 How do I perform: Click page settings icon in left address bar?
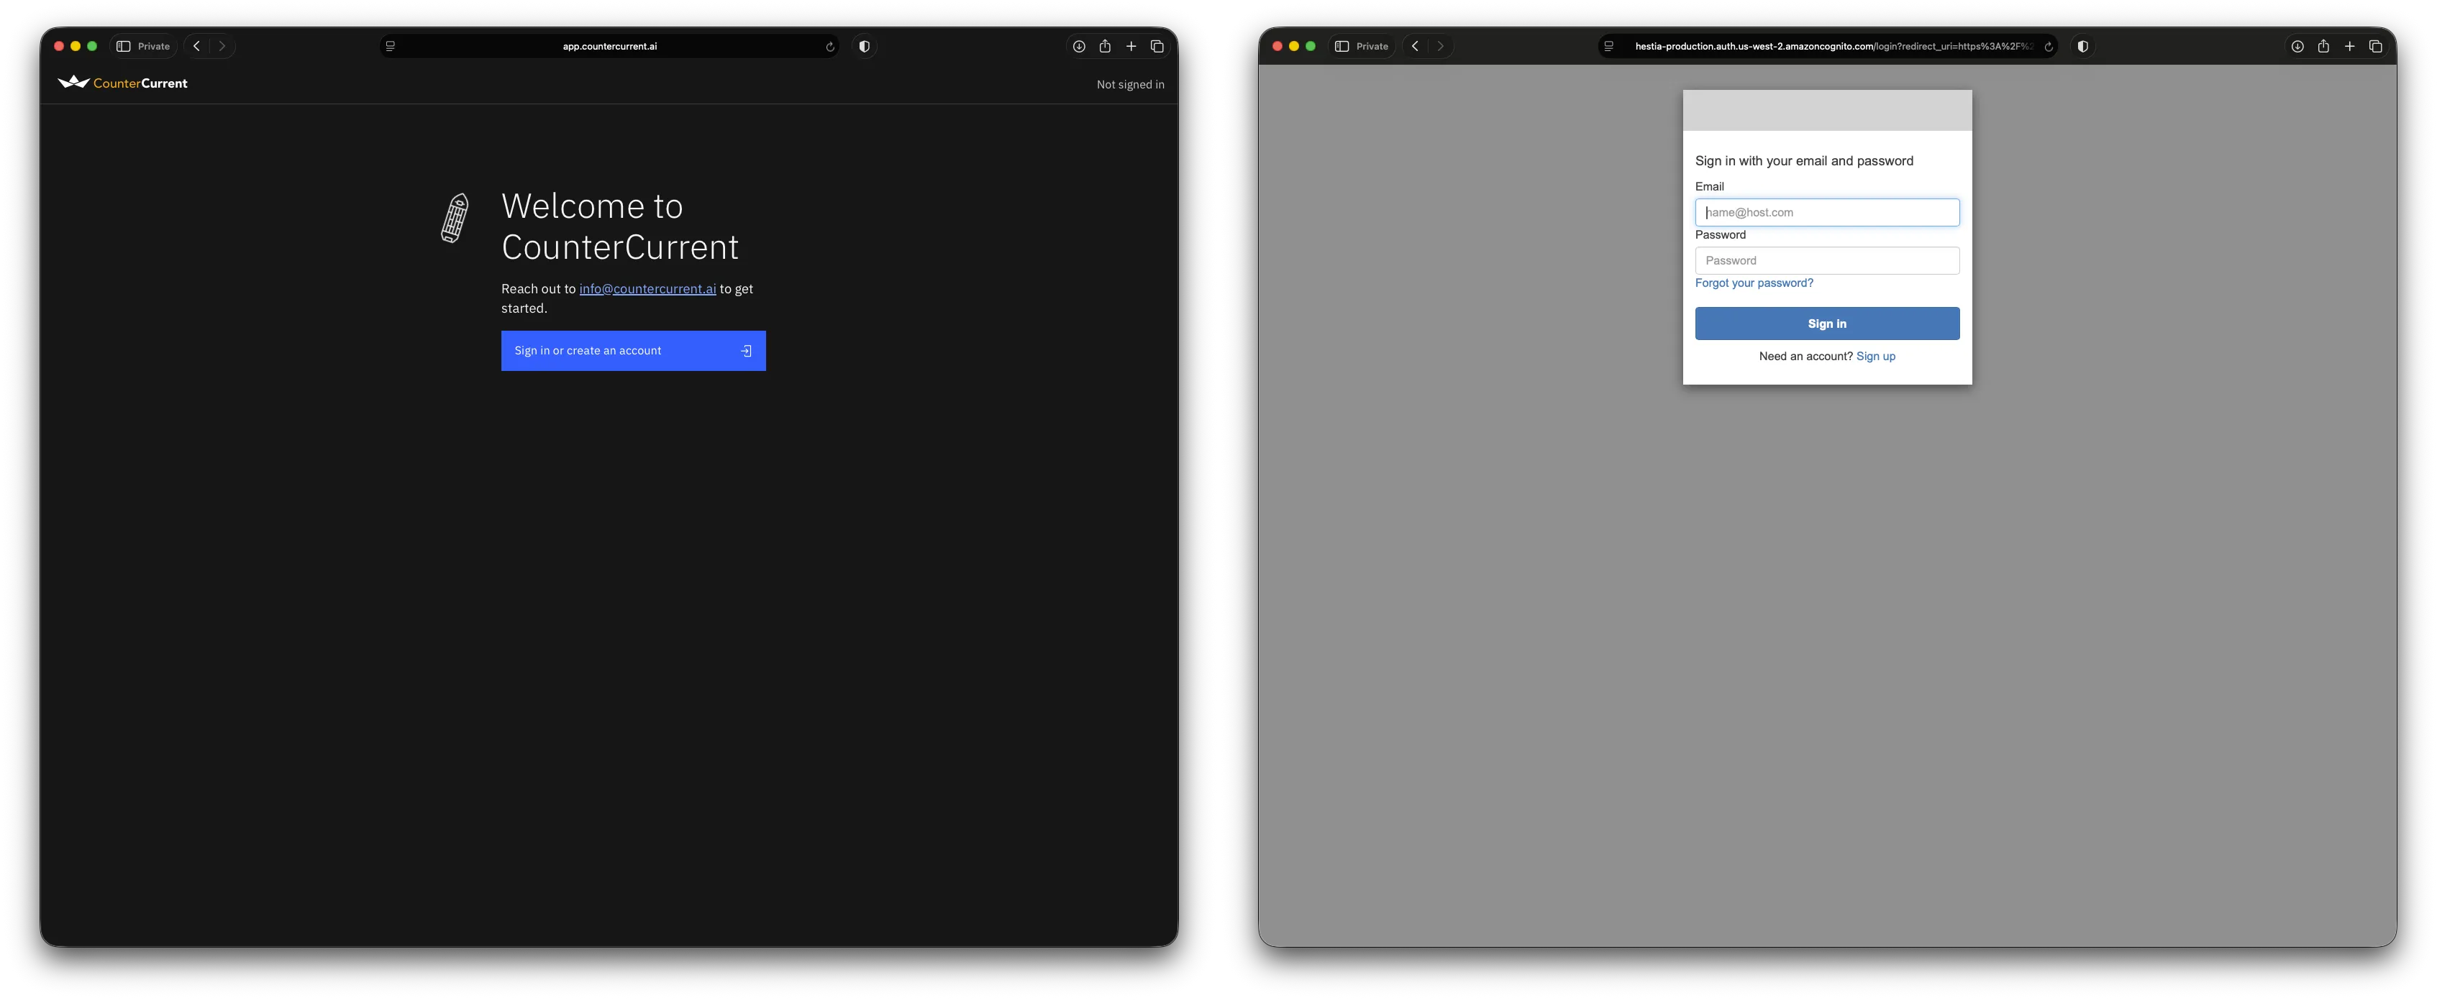[x=390, y=46]
